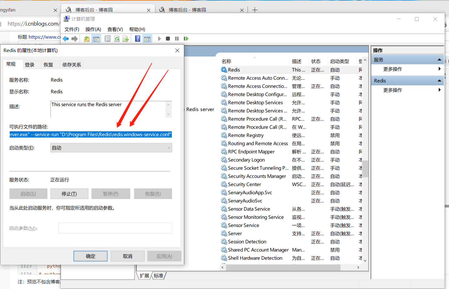Switch to the 依存关系 tab
The width and height of the screenshot is (449, 289).
pyautogui.click(x=72, y=65)
